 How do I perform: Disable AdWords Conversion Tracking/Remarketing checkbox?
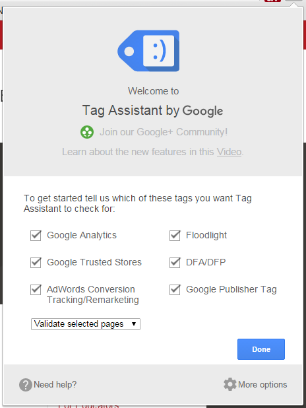coord(36,290)
